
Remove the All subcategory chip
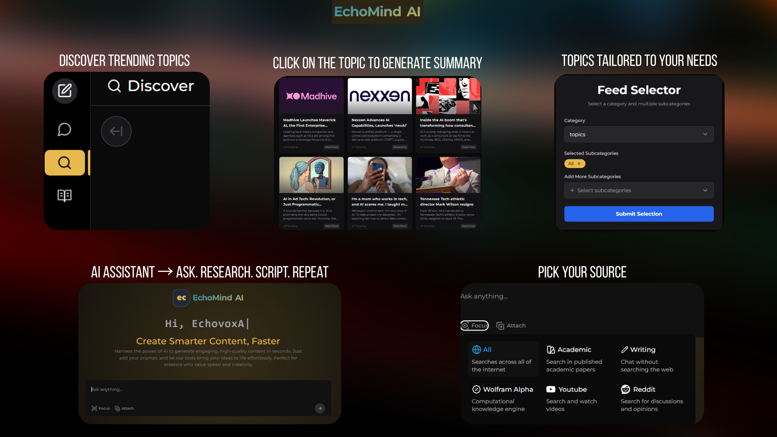click(579, 164)
